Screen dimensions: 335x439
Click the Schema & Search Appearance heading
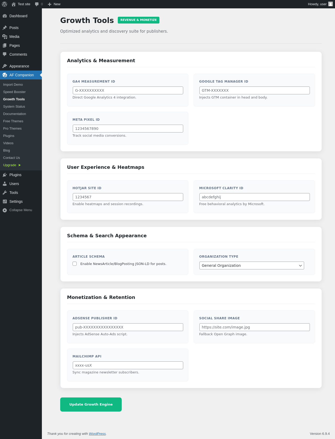pos(107,236)
